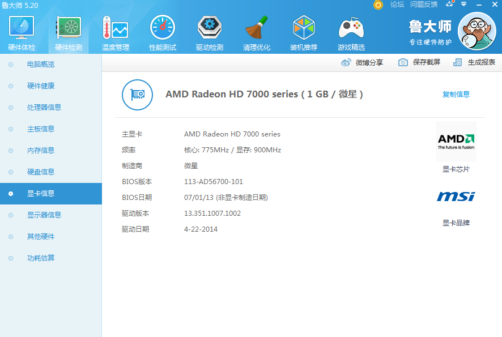Click the 显卡芯片 label
This screenshot has height=337, width=502.
[456, 169]
